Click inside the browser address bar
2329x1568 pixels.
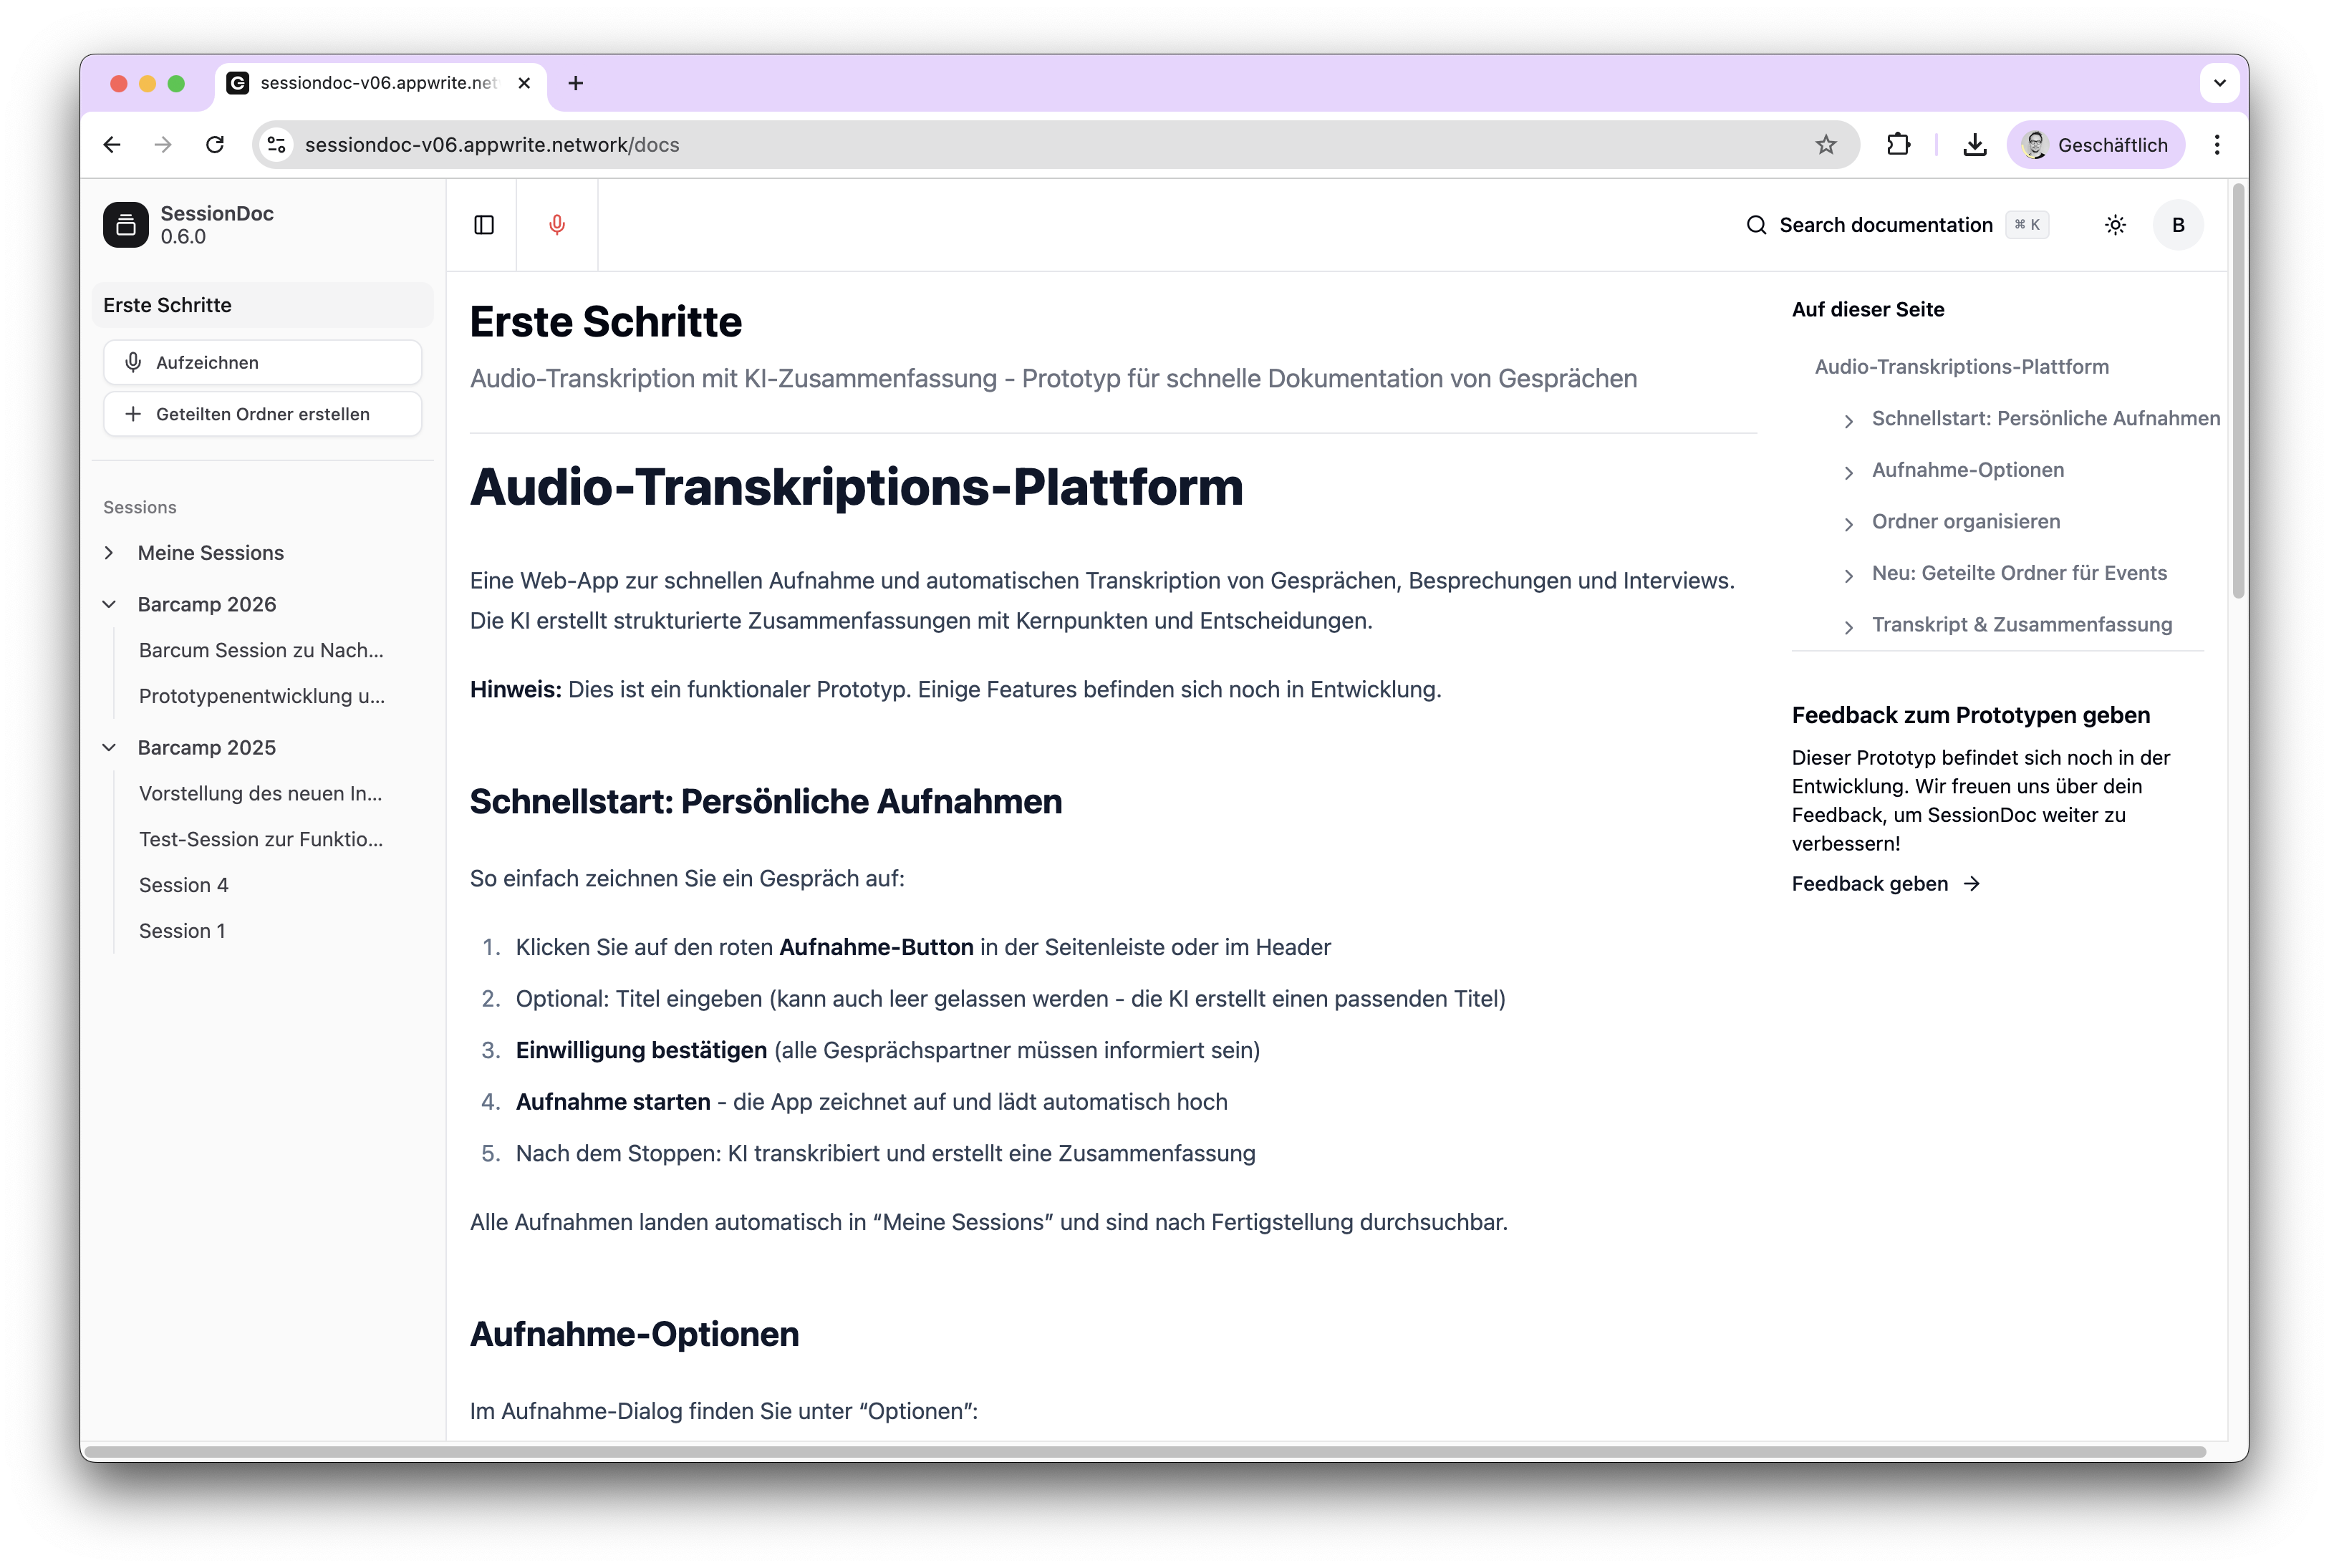point(700,144)
